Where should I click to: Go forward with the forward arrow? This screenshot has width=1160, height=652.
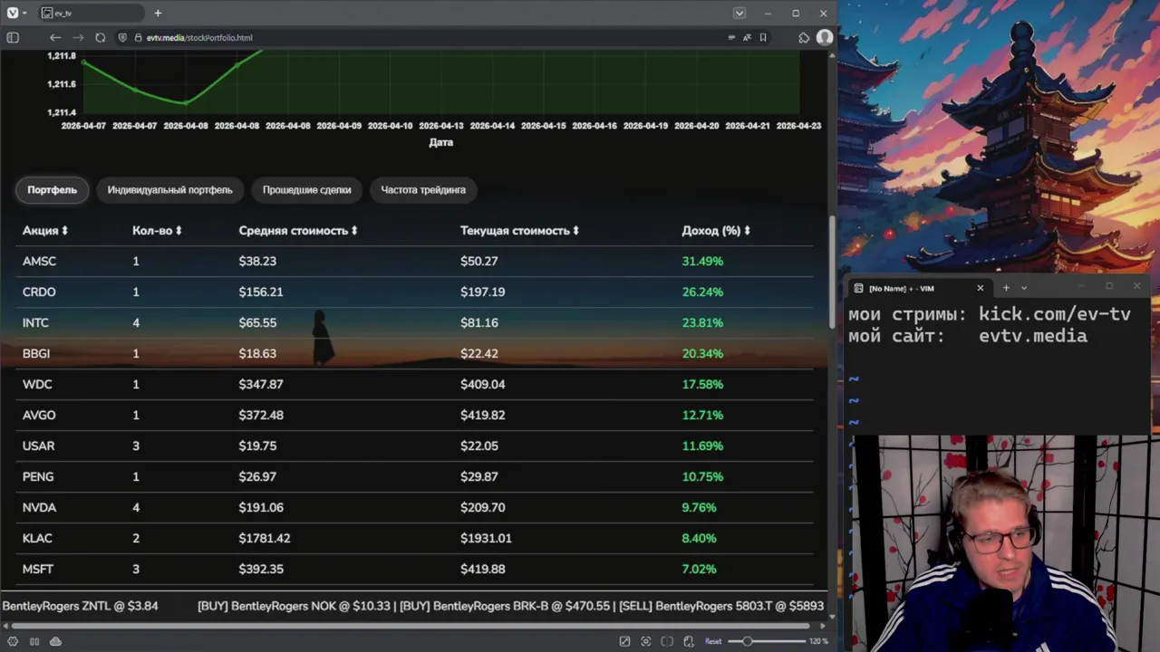click(78, 37)
